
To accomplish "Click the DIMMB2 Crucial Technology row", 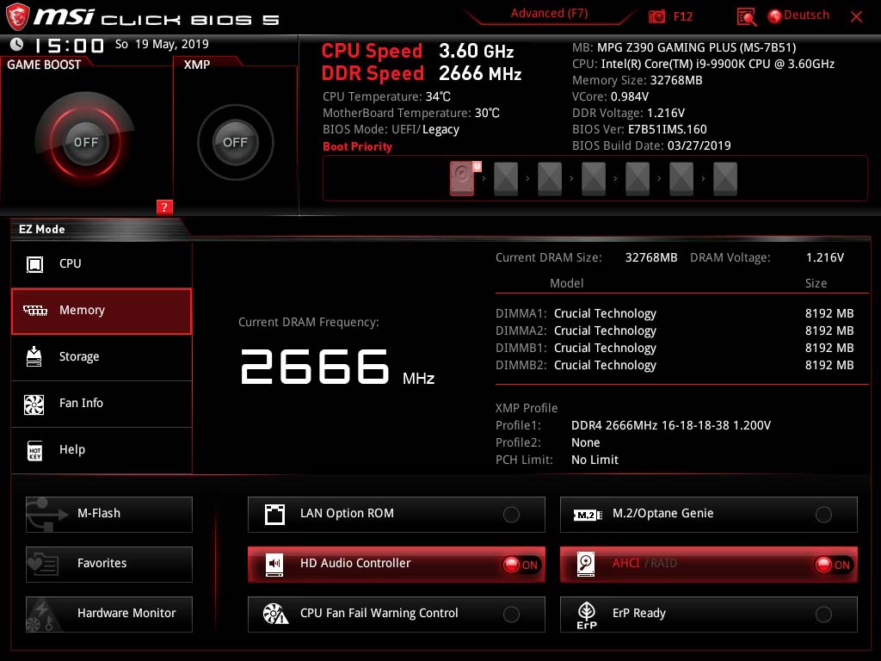I will (x=675, y=365).
